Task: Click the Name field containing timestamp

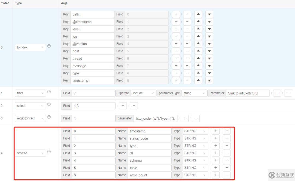Action: (149, 131)
